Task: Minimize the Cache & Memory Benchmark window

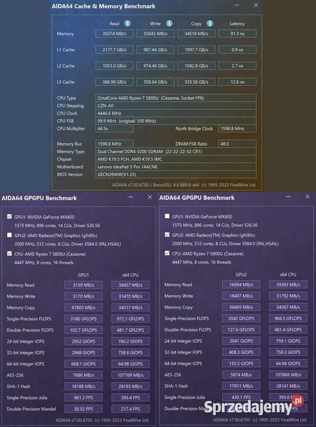Action: click(x=237, y=5)
